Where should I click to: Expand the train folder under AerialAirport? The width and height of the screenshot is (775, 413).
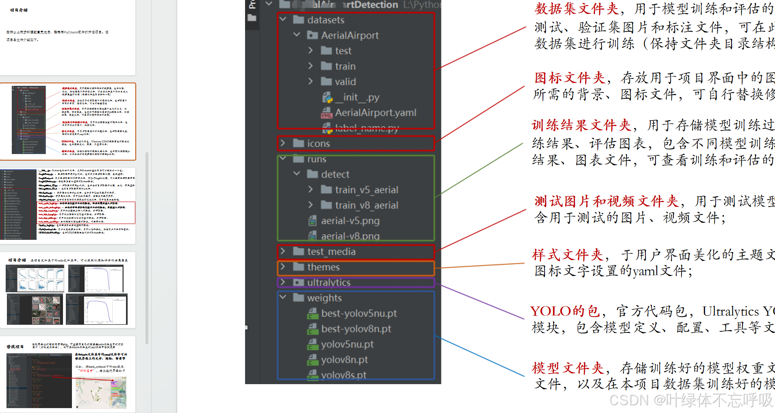[x=311, y=66]
